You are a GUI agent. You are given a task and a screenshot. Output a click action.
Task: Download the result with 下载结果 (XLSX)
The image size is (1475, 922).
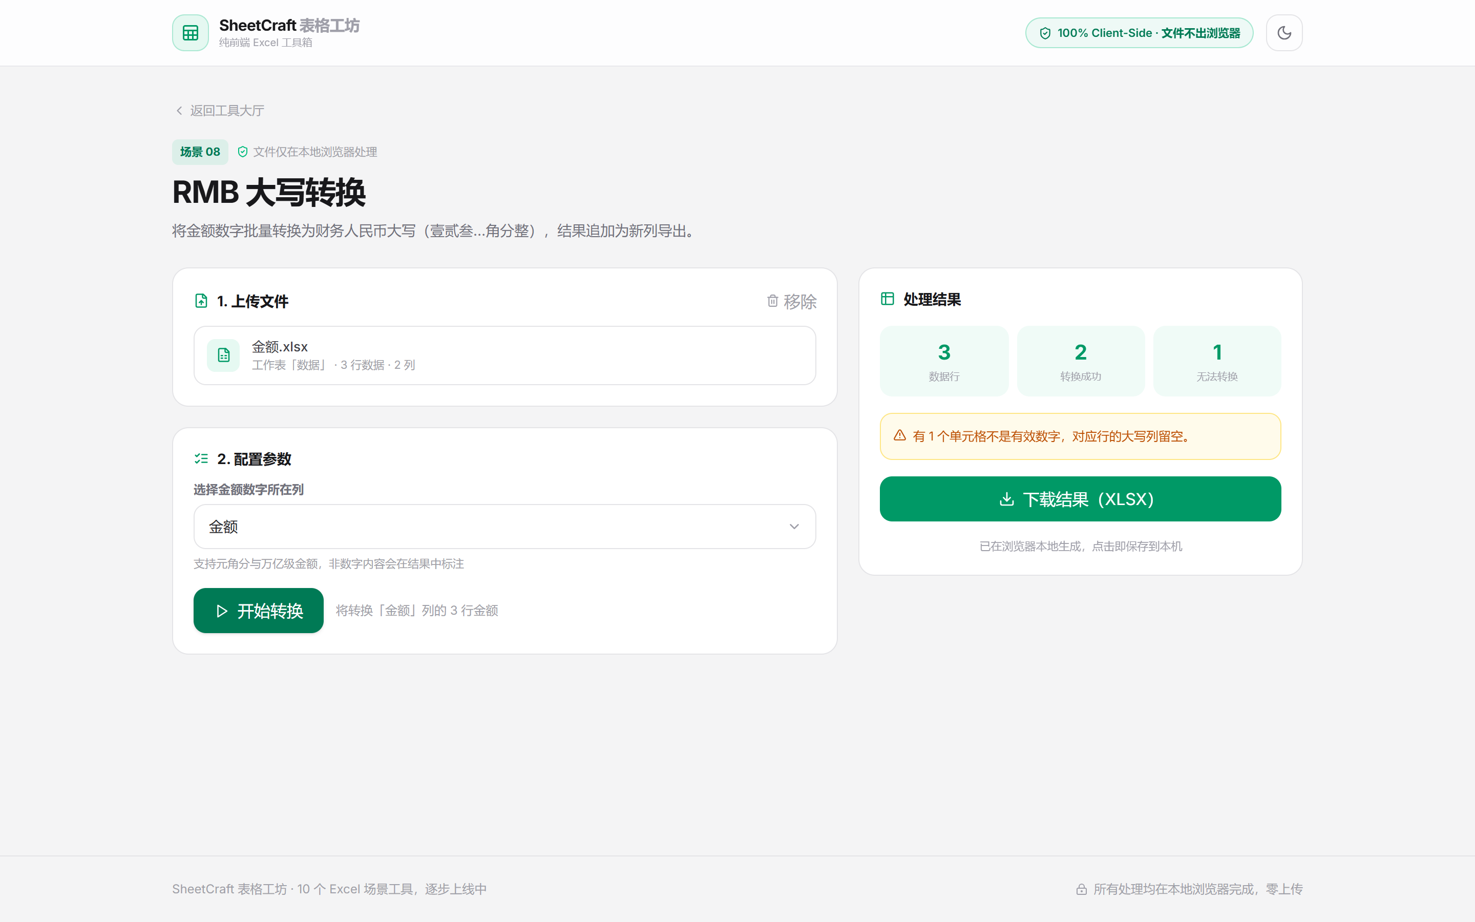coord(1080,499)
